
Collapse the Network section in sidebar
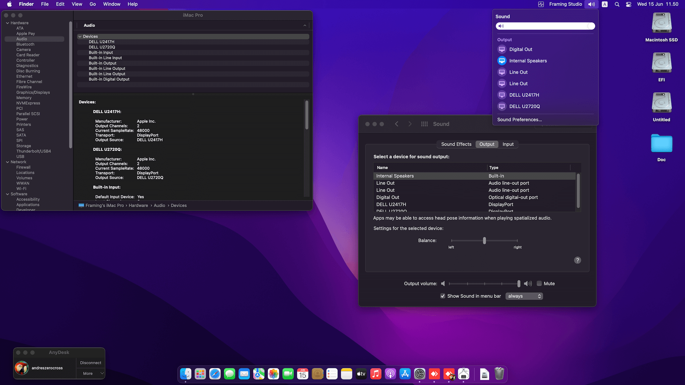coord(7,162)
